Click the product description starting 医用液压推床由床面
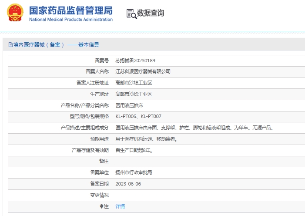The width and height of the screenshot is (305, 216). [194, 128]
